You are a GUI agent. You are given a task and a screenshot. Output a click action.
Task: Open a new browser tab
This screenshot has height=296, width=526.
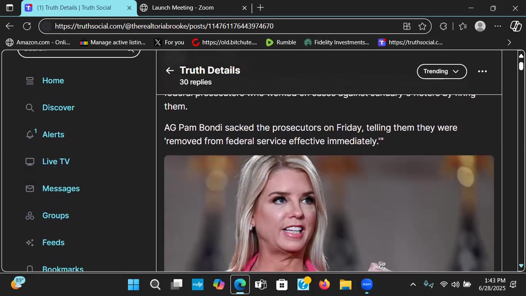coord(260,8)
